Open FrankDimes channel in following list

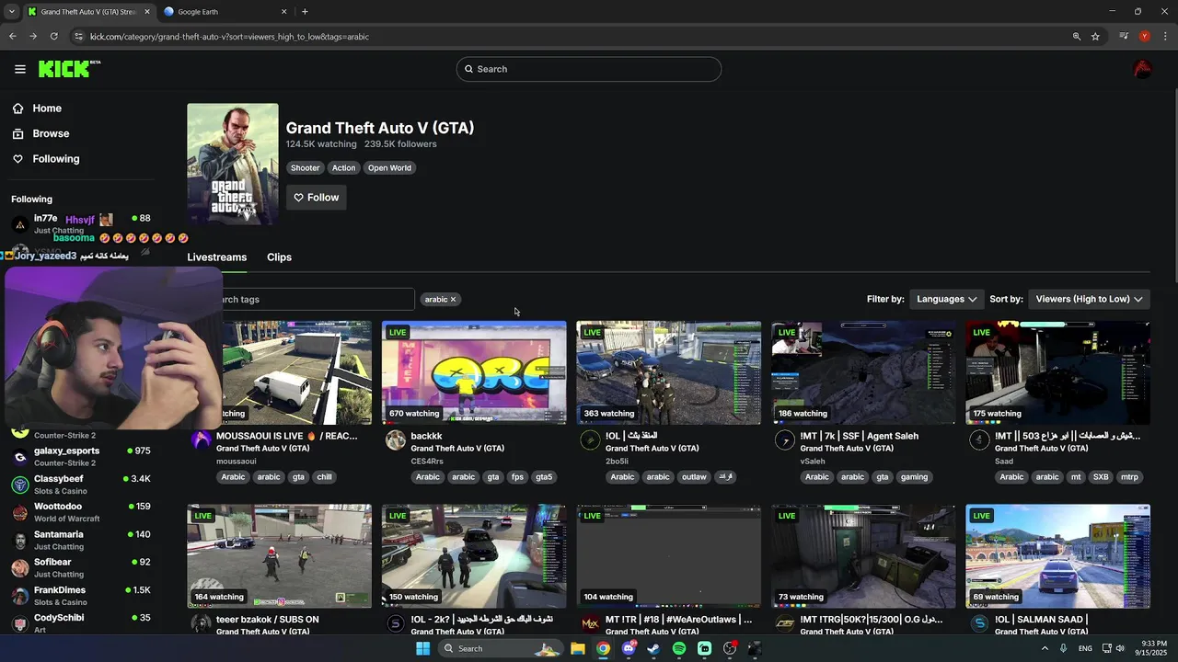(81, 596)
